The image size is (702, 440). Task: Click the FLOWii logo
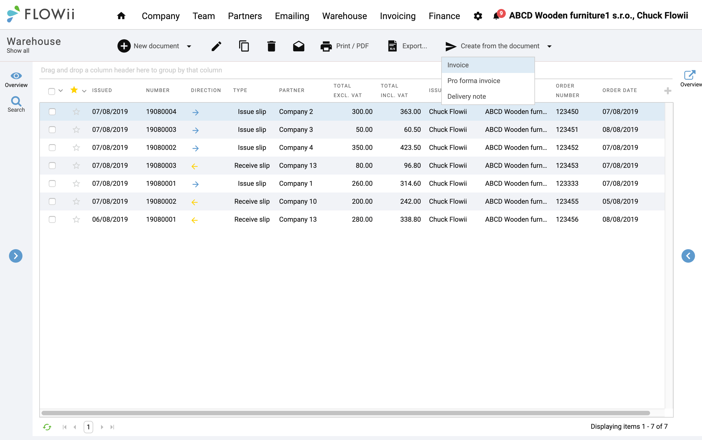pyautogui.click(x=40, y=14)
